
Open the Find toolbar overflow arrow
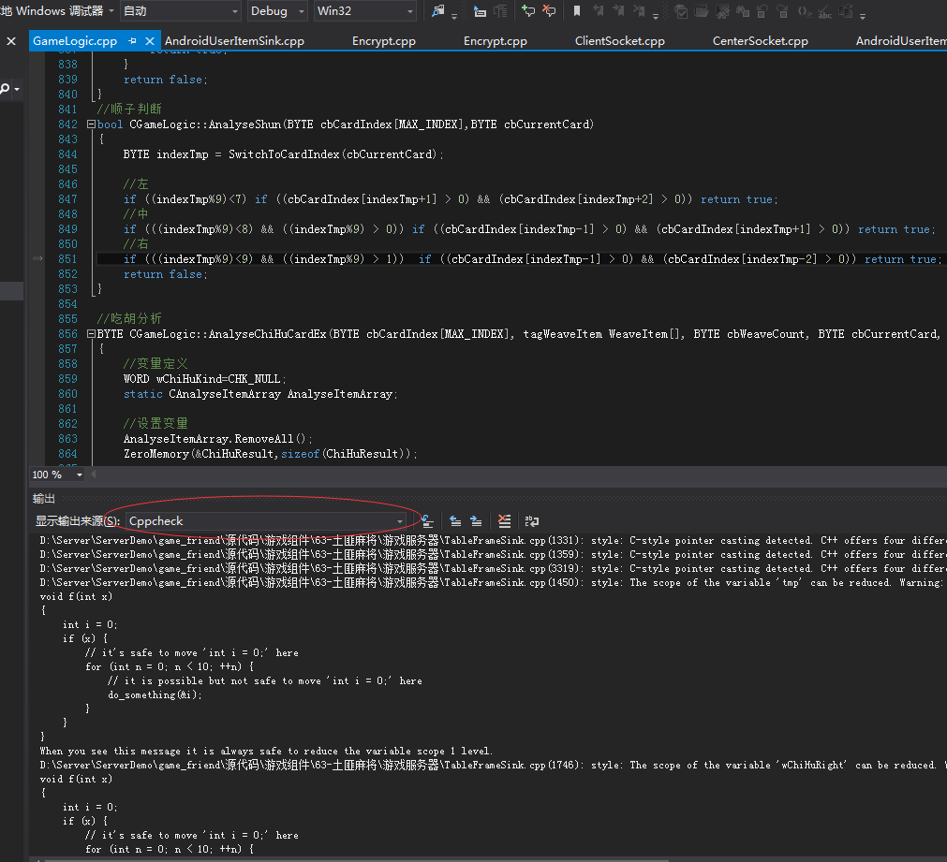pos(454,16)
